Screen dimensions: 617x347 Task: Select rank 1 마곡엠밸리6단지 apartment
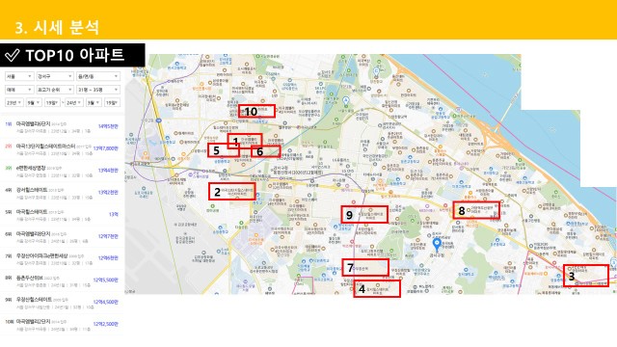tap(33, 124)
